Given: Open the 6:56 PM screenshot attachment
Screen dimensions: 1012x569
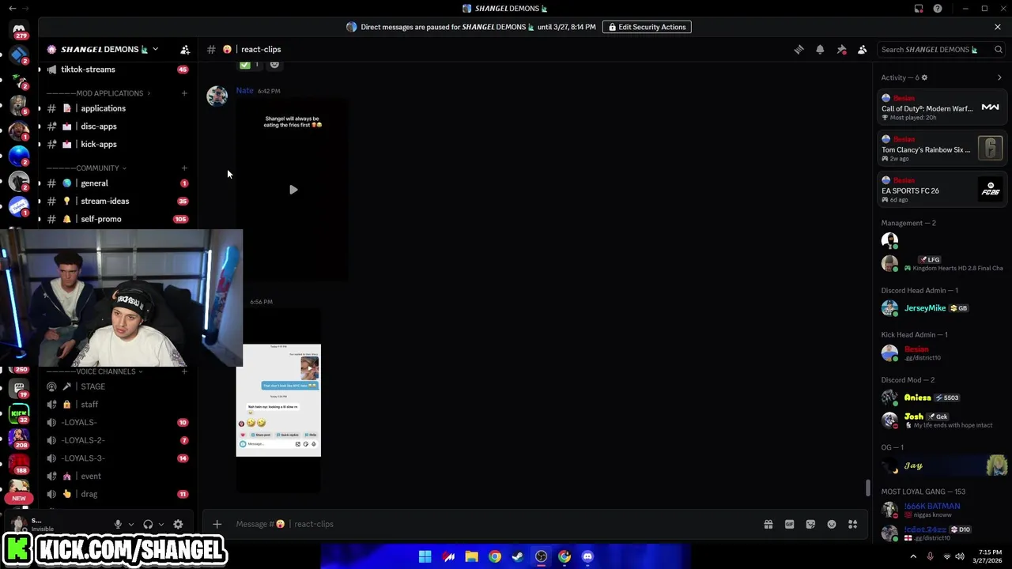Looking at the screenshot, I should (278, 401).
